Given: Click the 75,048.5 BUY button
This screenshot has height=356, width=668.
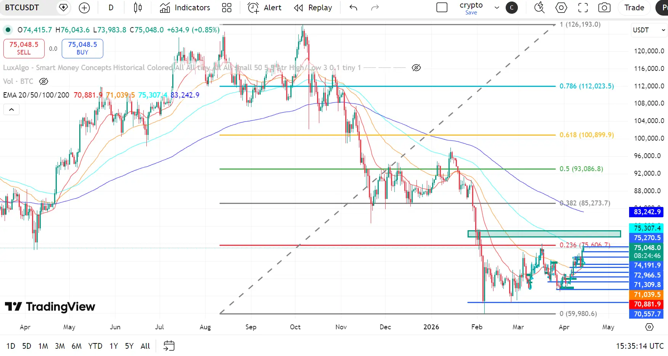Looking at the screenshot, I should click(82, 48).
